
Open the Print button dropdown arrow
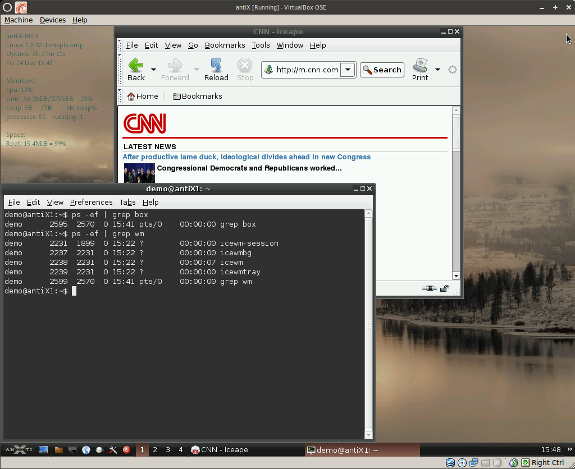437,70
